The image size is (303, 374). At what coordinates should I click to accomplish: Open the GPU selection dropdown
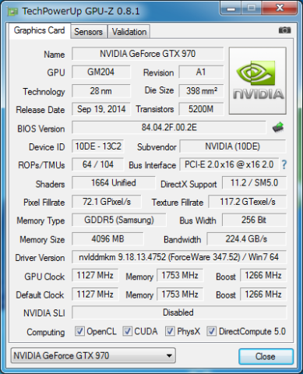point(93,355)
